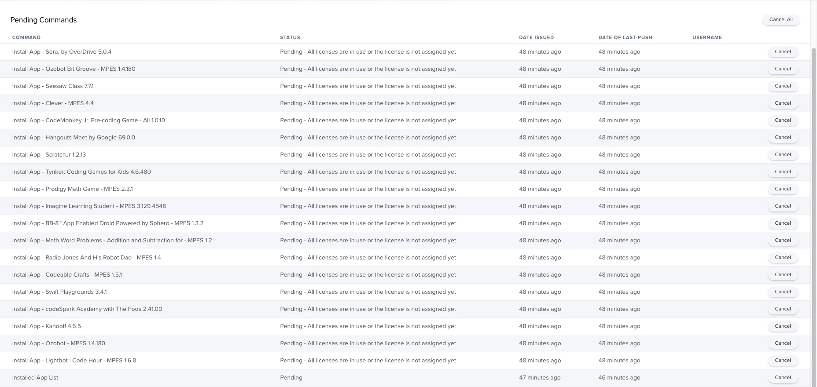817x387 pixels.
Task: Cancel the Clever - MPES 4.4 install
Action: point(783,103)
